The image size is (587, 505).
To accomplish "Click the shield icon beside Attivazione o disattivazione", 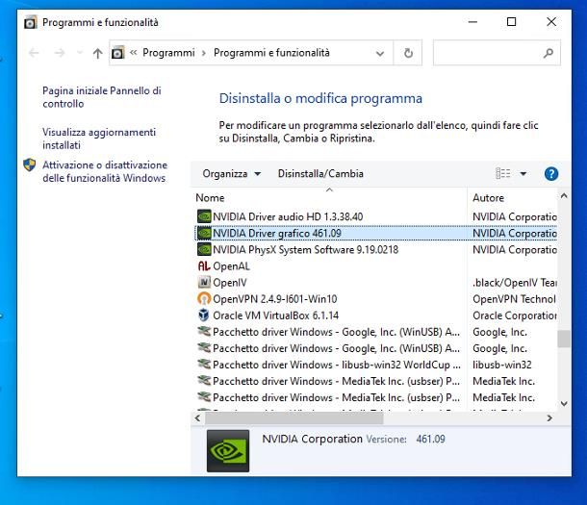I will click(x=30, y=165).
